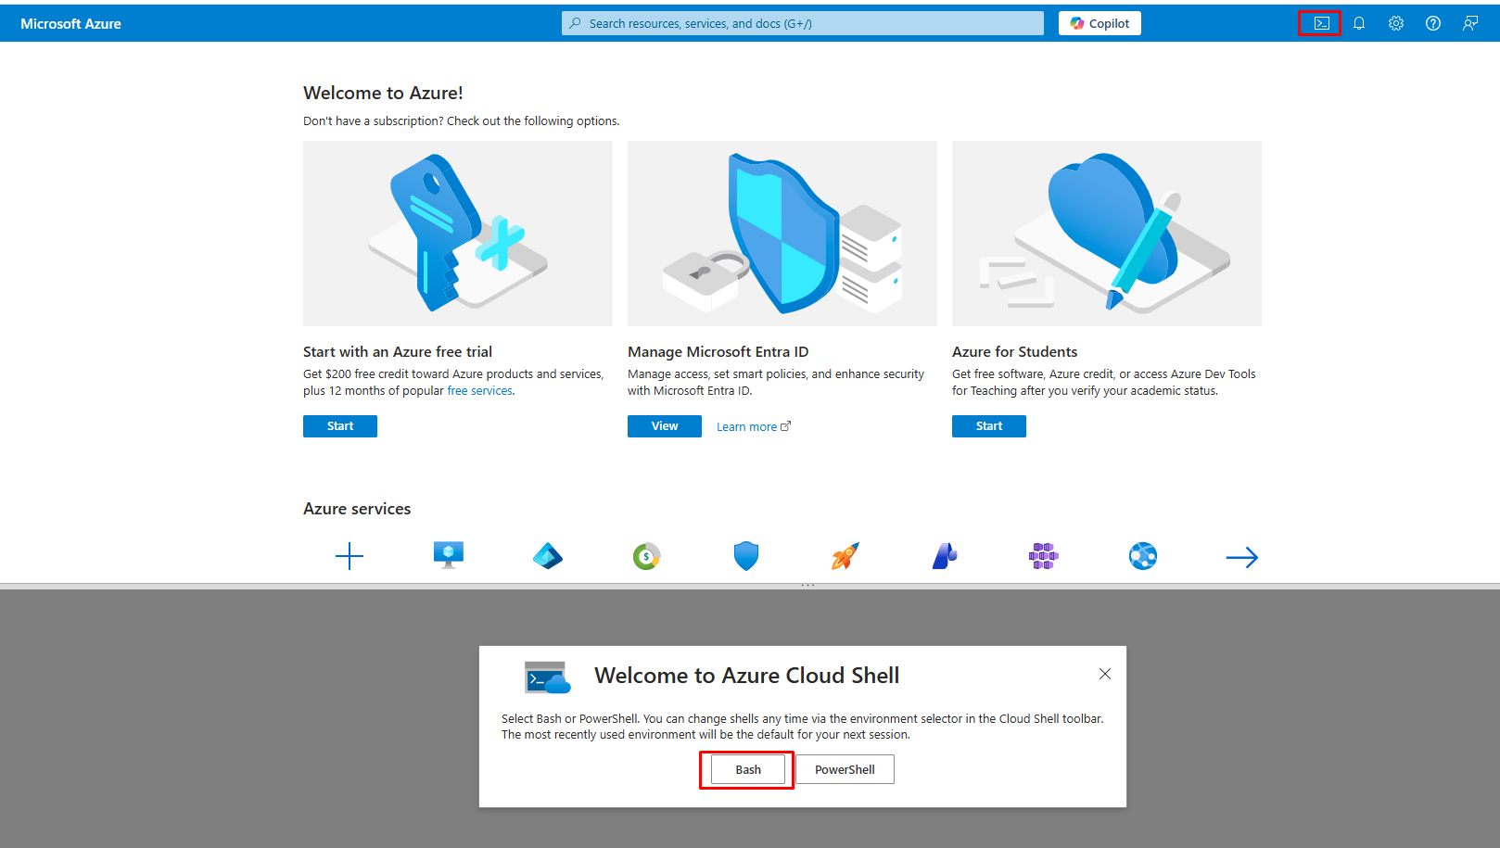This screenshot has height=848, width=1500.
Task: Click the Copilot button
Action: [1100, 23]
